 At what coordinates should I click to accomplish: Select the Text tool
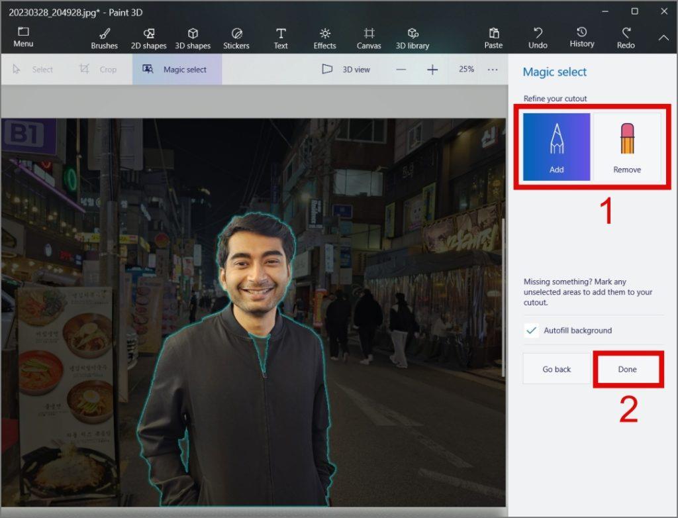coord(281,38)
